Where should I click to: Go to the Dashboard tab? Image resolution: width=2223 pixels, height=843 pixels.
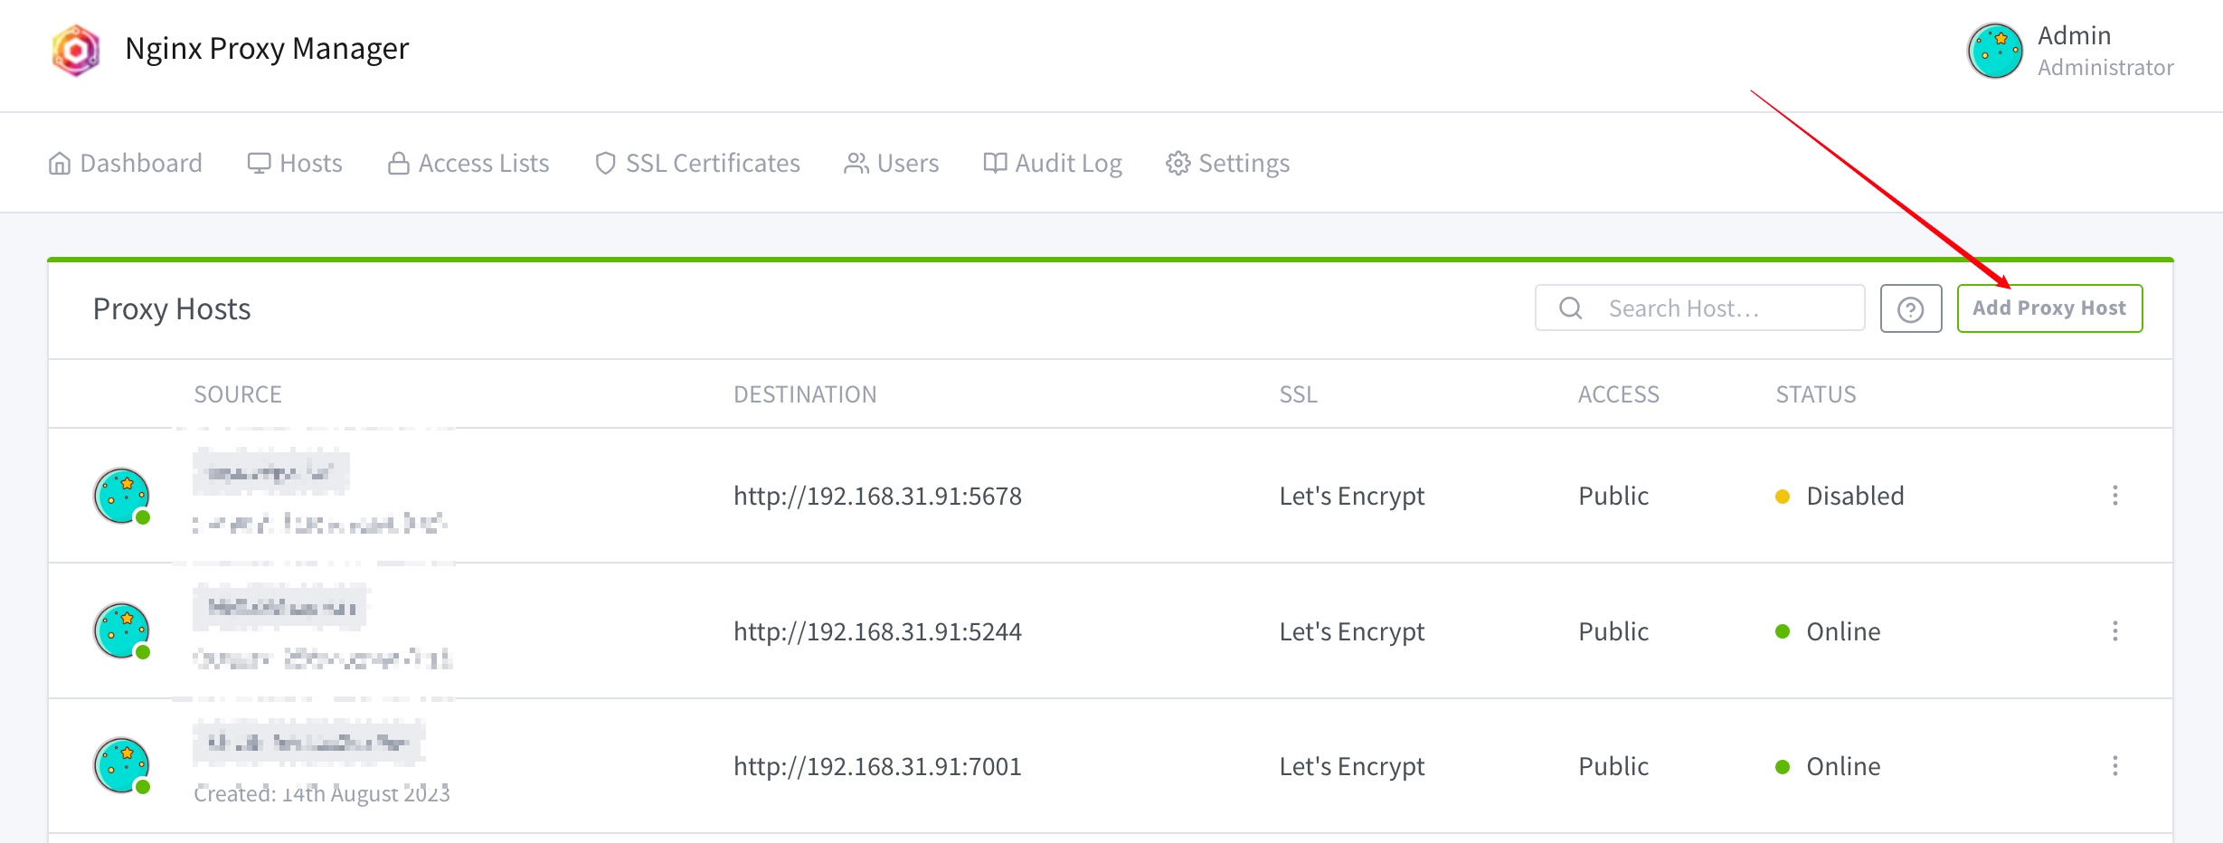[125, 163]
